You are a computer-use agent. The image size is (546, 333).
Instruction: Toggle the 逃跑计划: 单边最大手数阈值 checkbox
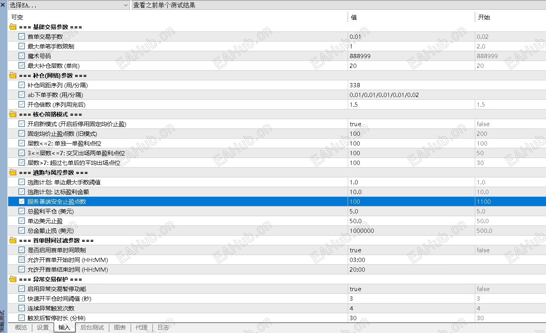[22, 182]
